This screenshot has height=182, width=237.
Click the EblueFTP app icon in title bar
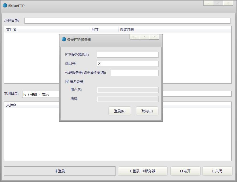[x=5, y=5]
